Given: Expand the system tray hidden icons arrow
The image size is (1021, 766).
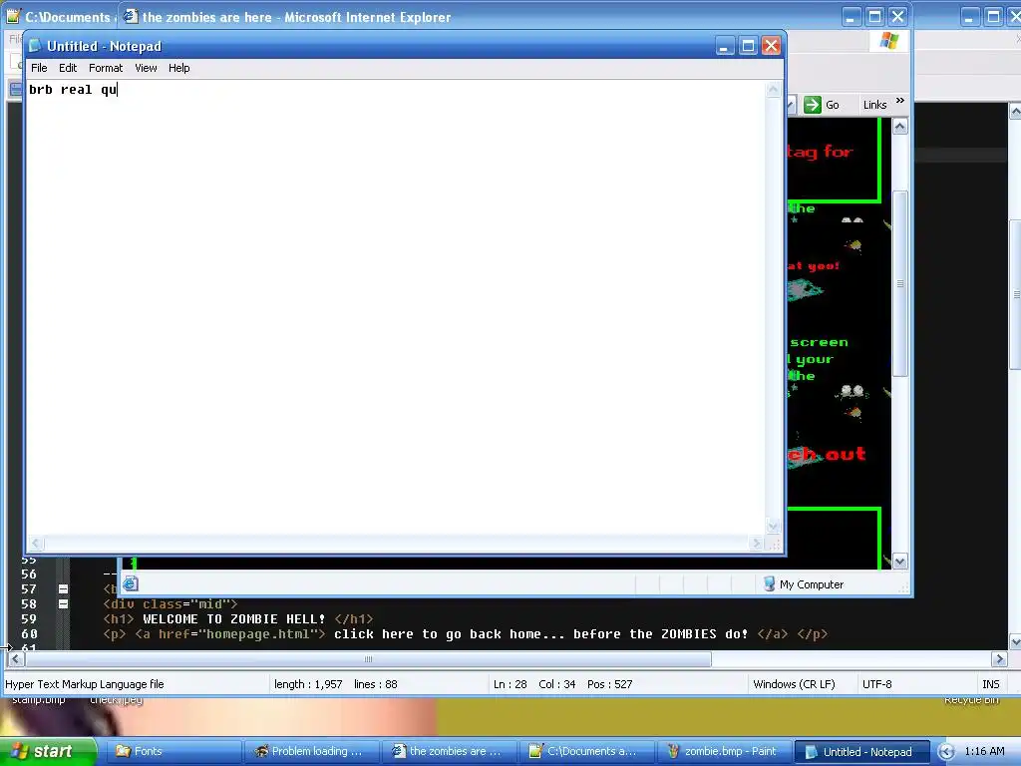Looking at the screenshot, I should 946,752.
